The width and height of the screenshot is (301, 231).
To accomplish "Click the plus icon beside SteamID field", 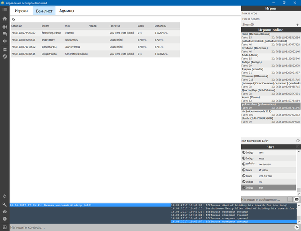I will pos(297,25).
